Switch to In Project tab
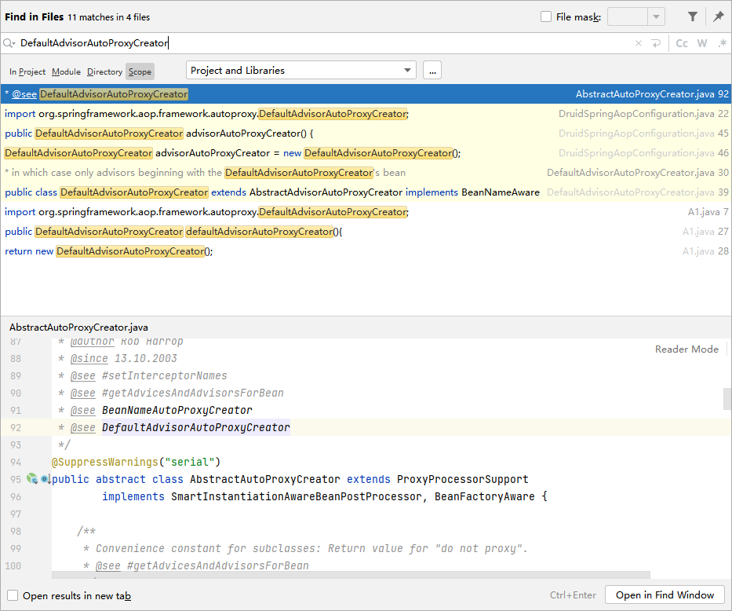 [27, 71]
